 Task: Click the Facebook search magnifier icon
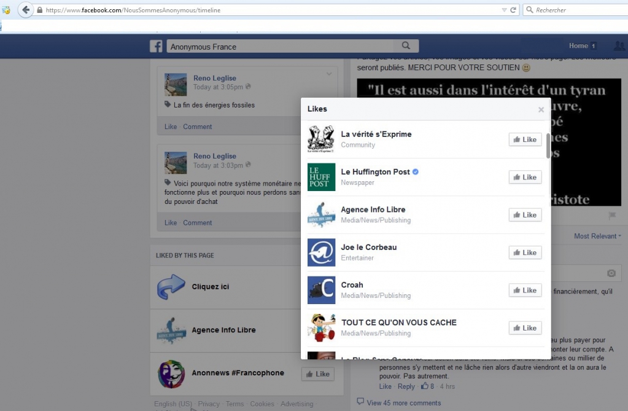coord(406,45)
